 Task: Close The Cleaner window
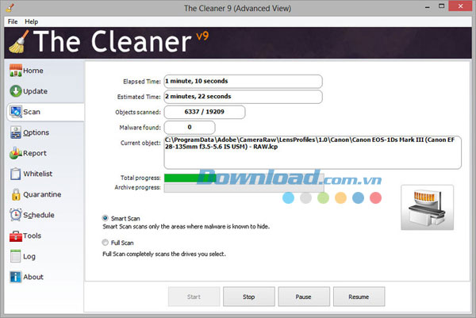tap(460, 6)
